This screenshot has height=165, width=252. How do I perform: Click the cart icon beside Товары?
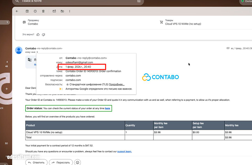[161, 22]
